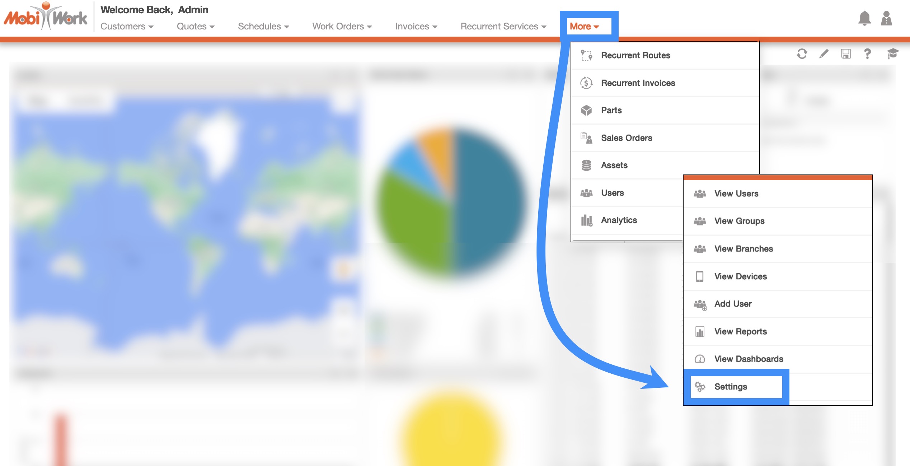Click the save floppy disk icon
The width and height of the screenshot is (910, 466).
pos(846,54)
